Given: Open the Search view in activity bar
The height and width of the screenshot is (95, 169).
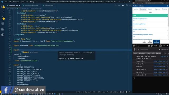Looking at the screenshot, I should pyautogui.click(x=3, y=12).
